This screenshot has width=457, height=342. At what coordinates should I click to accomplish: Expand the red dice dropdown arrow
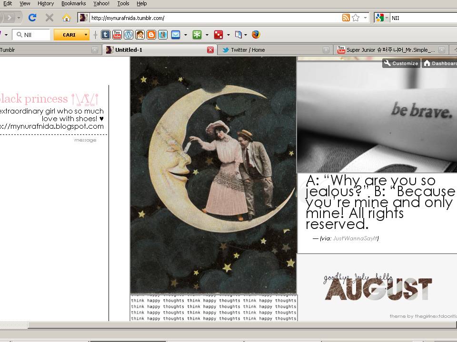(x=228, y=35)
